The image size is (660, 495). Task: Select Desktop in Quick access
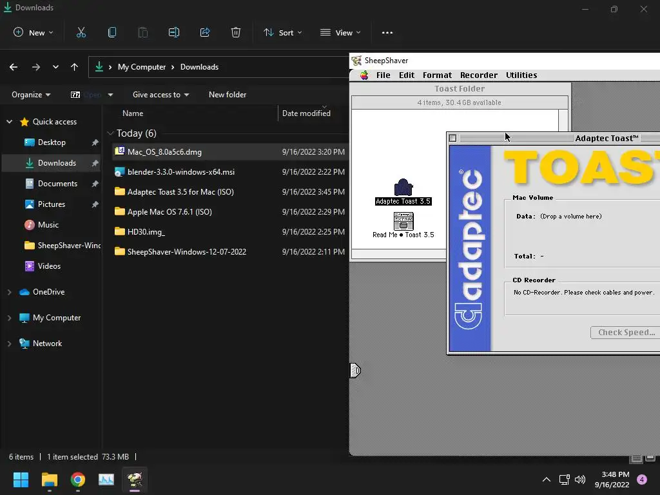point(52,142)
